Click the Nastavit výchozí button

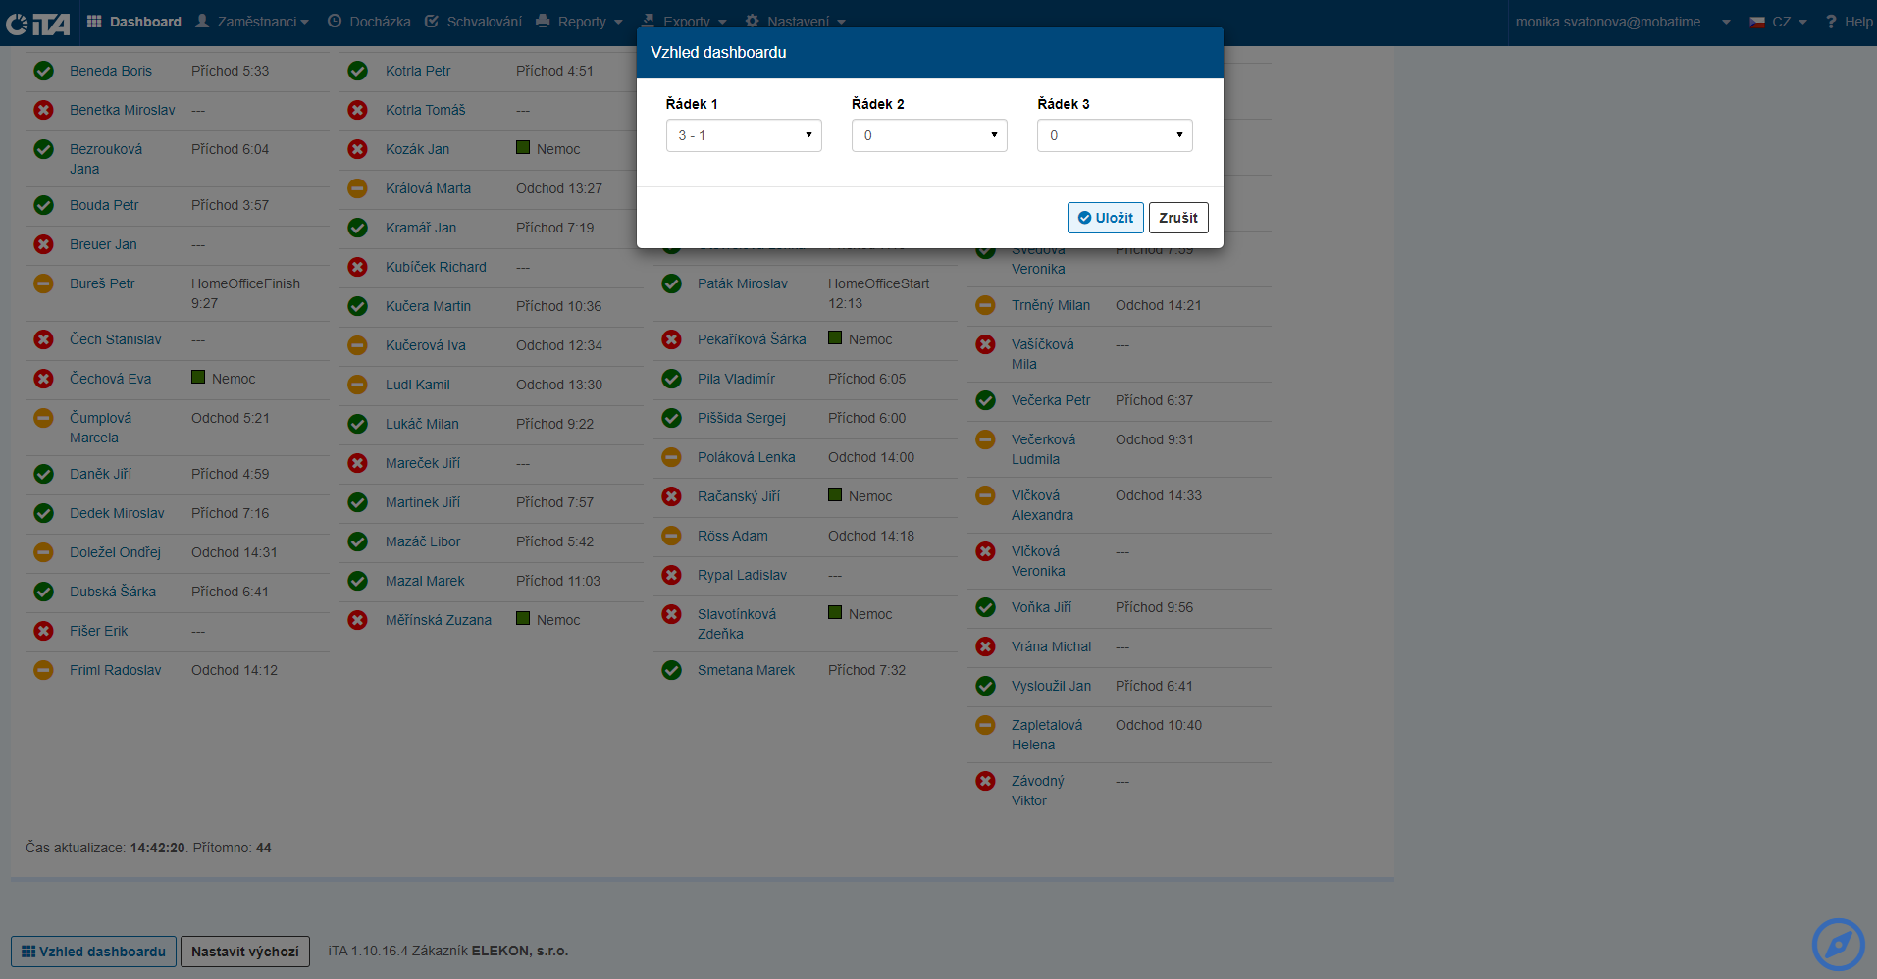245,952
